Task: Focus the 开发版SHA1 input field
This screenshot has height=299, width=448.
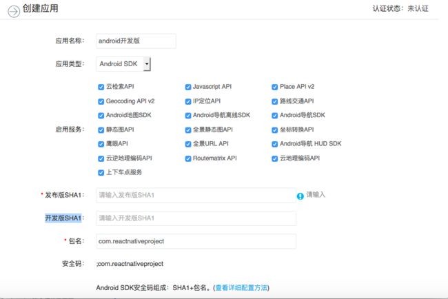Action: 196,218
